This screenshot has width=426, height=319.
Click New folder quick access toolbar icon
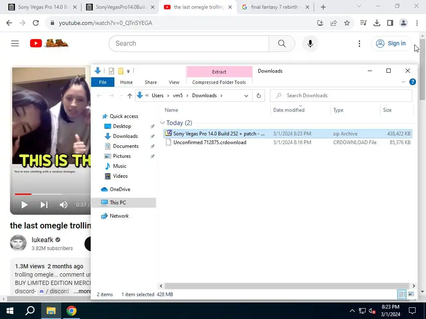pos(121,71)
